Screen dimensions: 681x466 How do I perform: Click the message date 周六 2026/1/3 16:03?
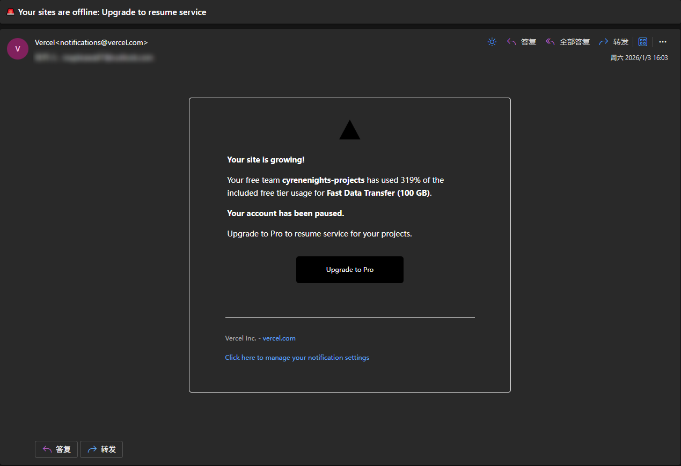[x=639, y=58]
